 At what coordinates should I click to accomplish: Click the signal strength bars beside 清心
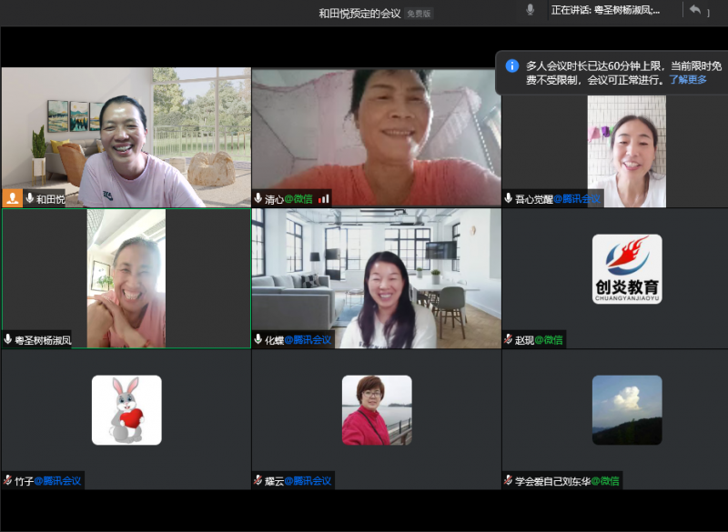[x=324, y=198]
